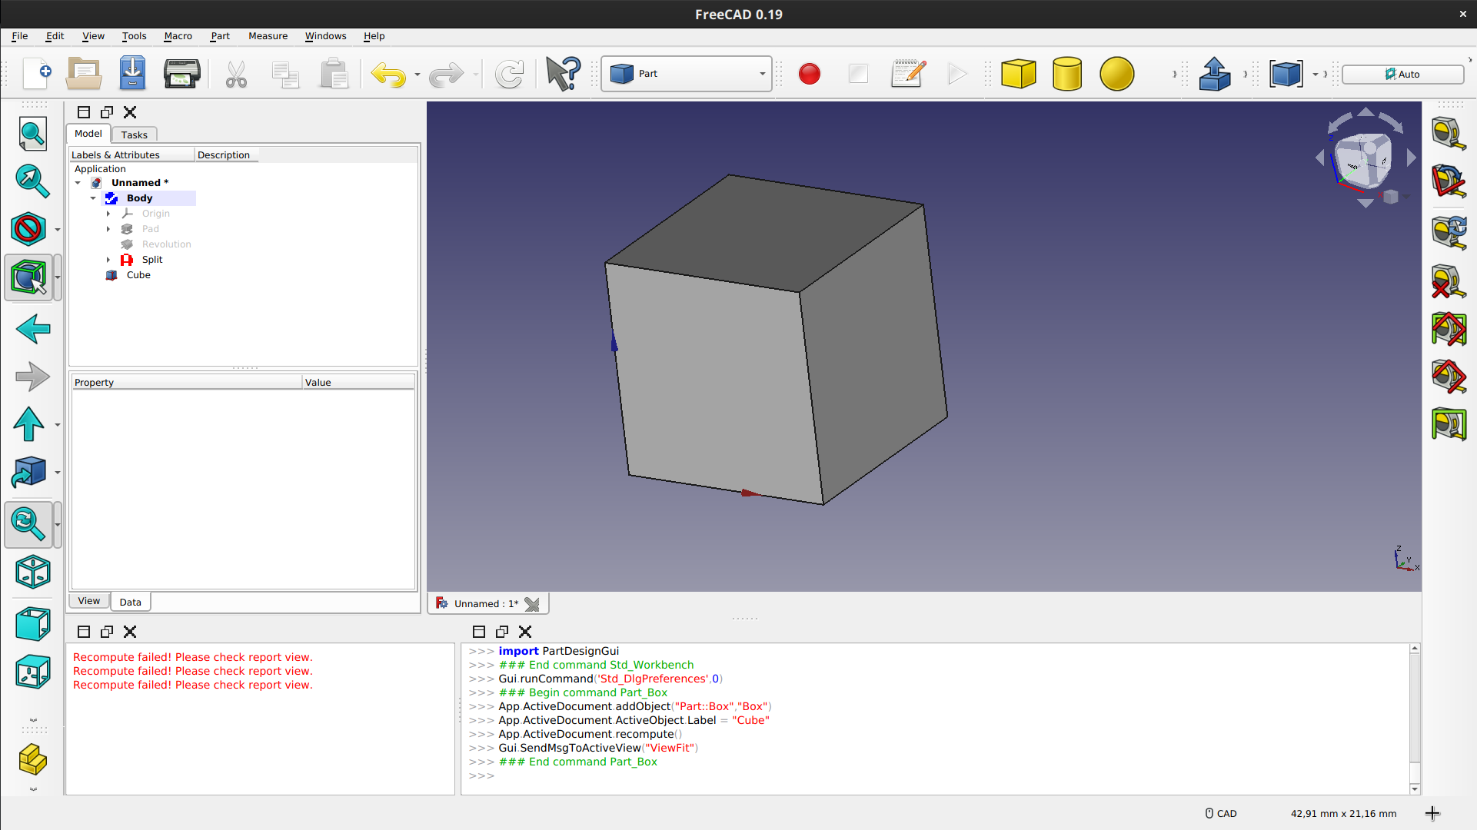This screenshot has width=1477, height=830.
Task: Expand the Pad item in the model tree
Action: click(108, 229)
